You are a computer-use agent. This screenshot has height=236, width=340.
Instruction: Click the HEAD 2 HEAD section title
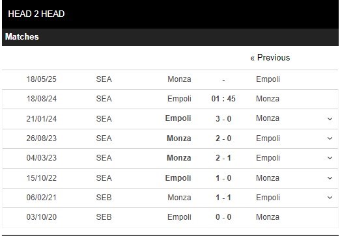click(36, 14)
